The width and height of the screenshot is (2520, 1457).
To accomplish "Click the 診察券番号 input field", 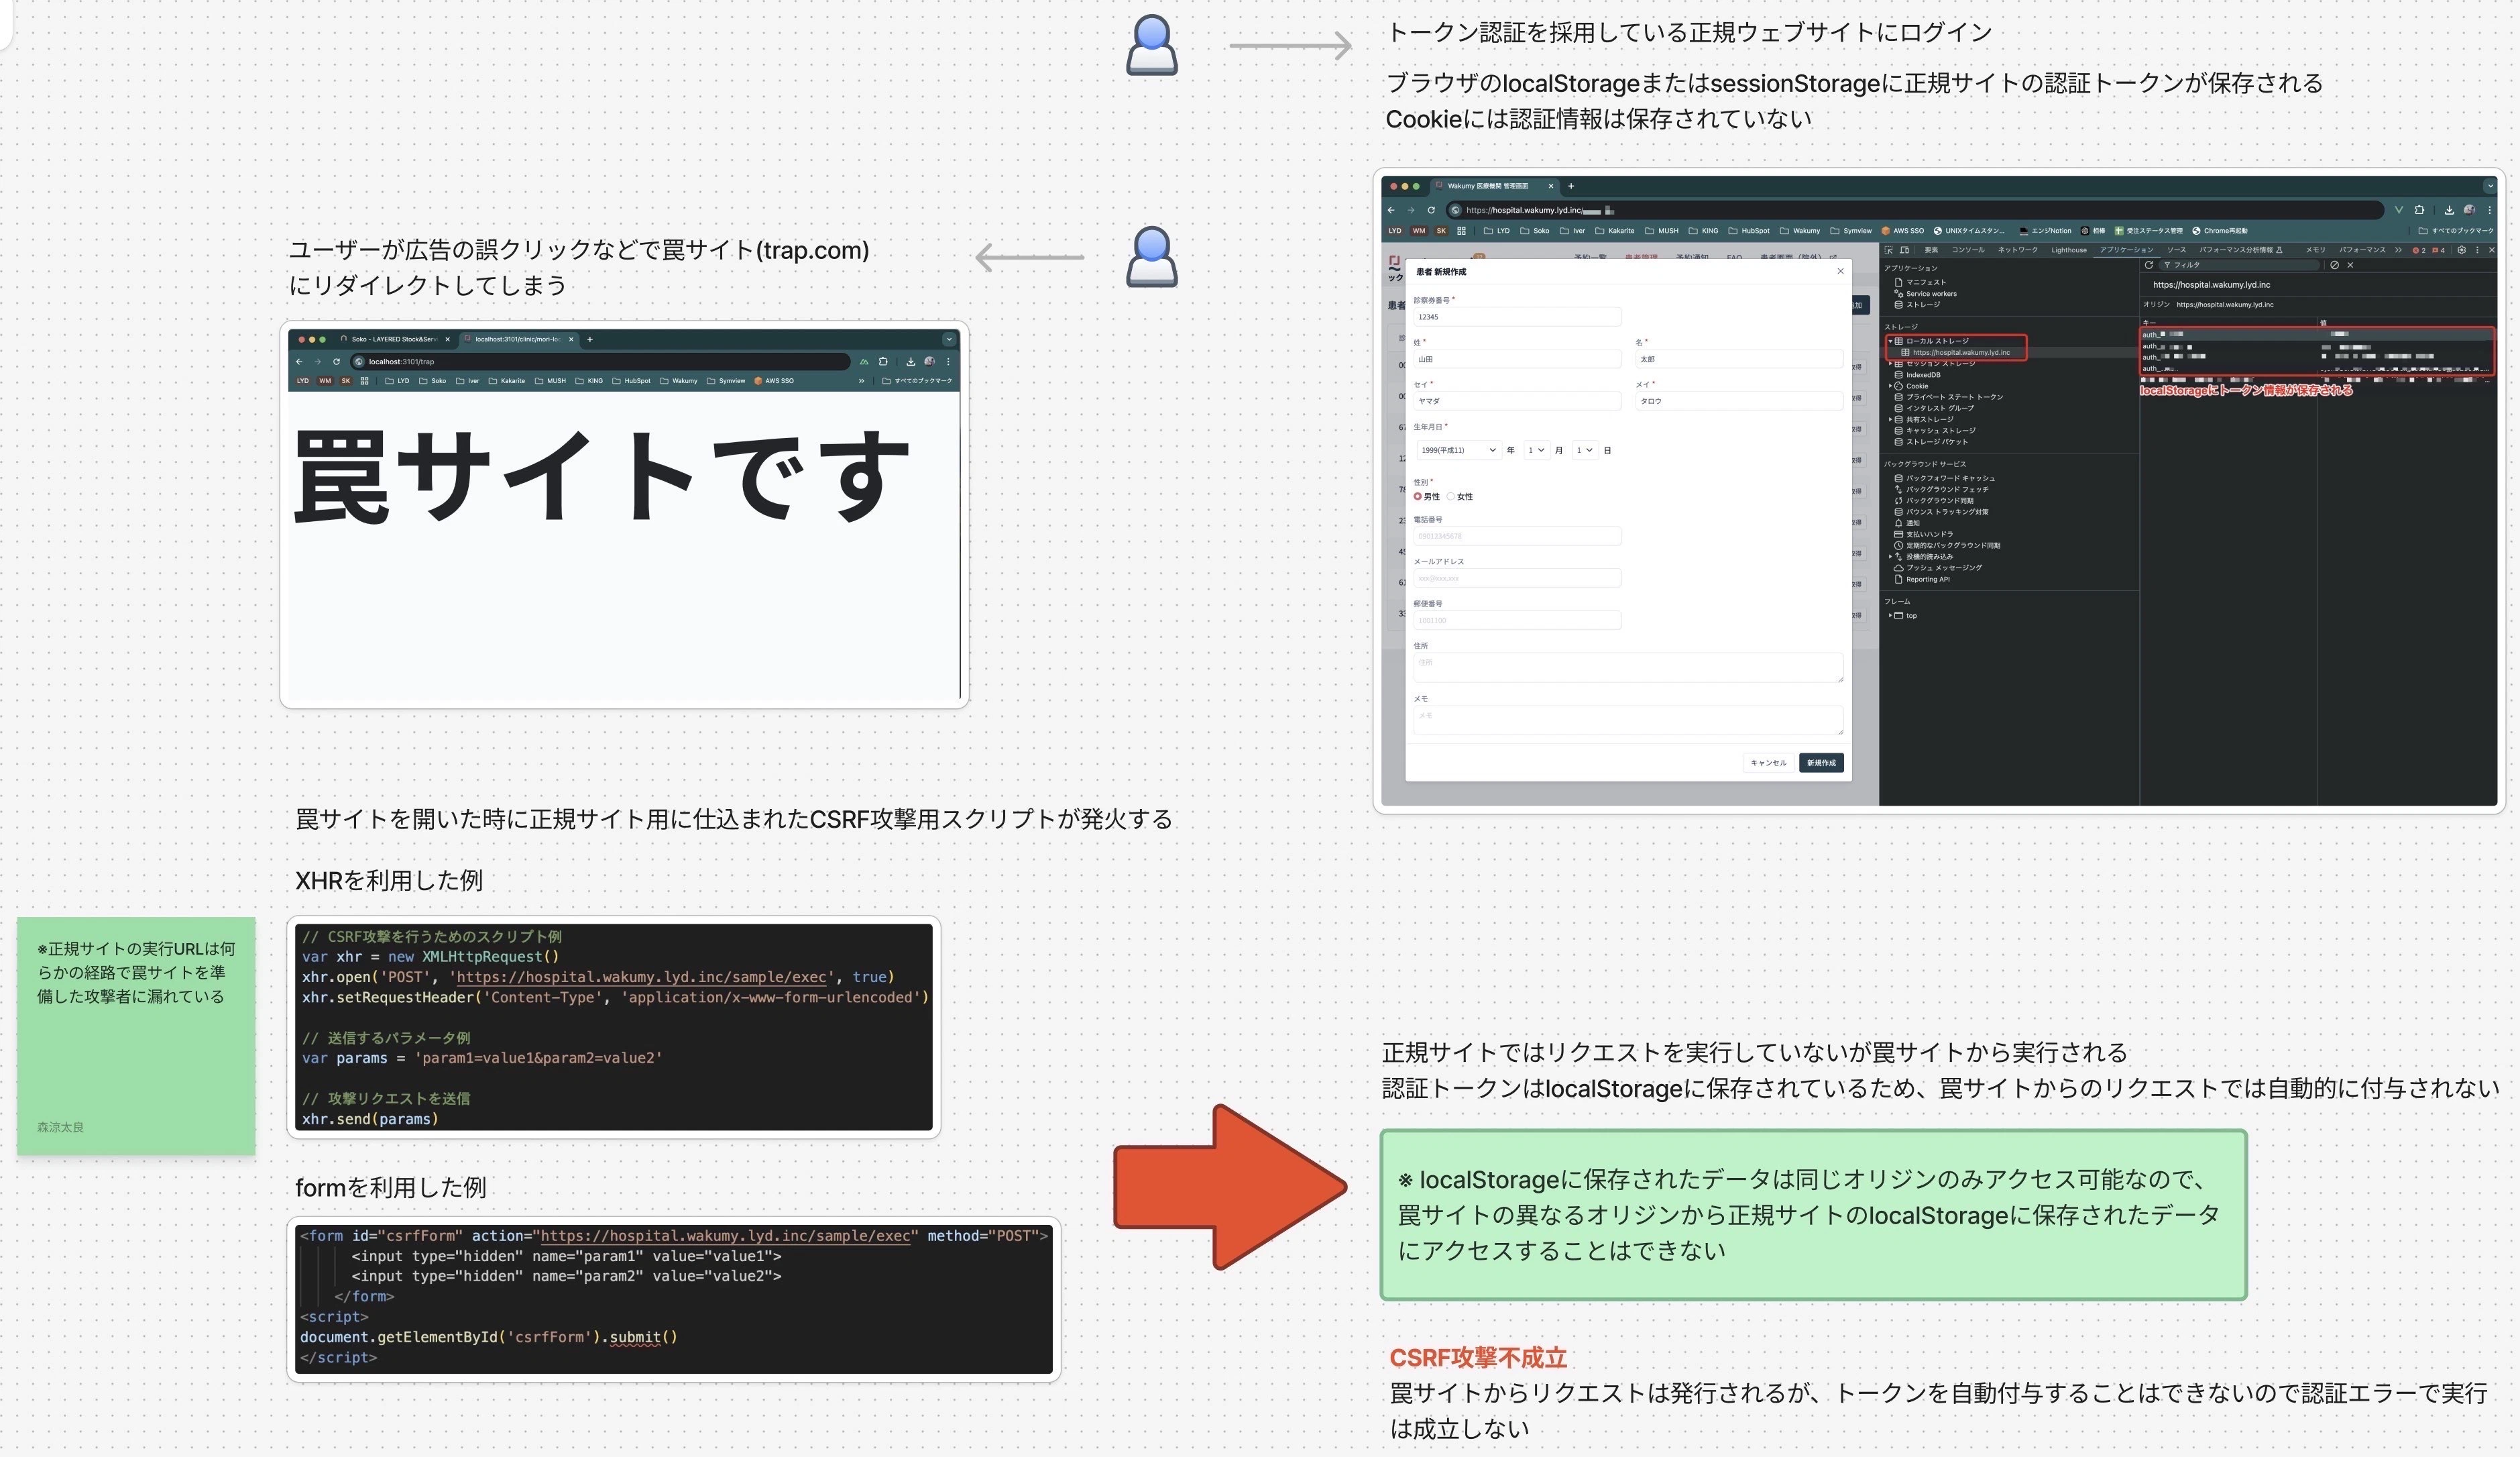I will pyautogui.click(x=1518, y=316).
